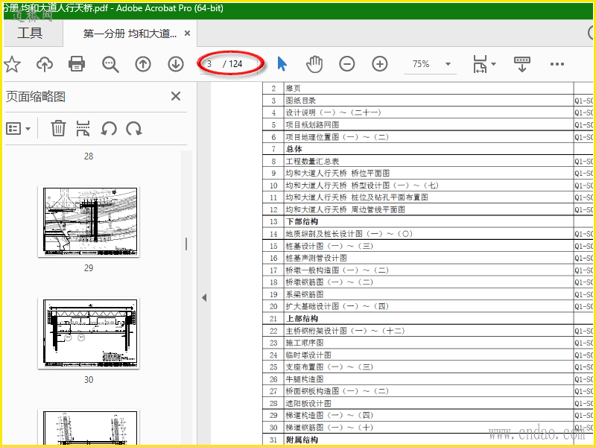Screen dimensions: 596x447
Task: Click row 项目规划路网图
Action: pyautogui.click(x=428, y=124)
